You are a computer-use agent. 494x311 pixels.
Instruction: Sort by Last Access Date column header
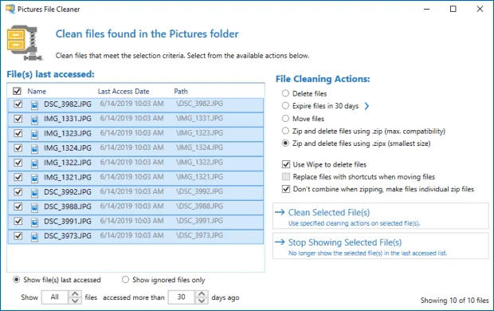[x=123, y=92]
